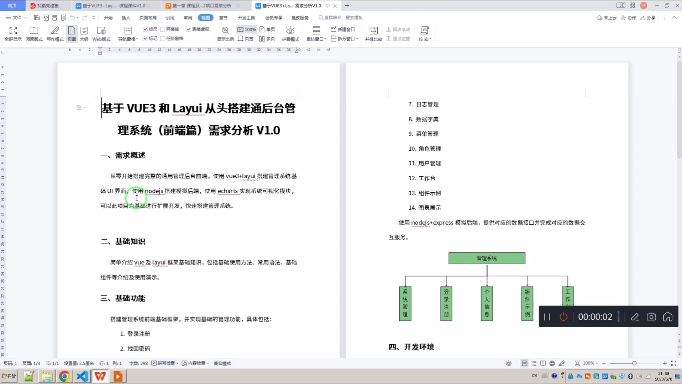Screen dimensions: 682x384
Task: Toggle the 网格线 gridlines checkbox
Action: point(163,29)
